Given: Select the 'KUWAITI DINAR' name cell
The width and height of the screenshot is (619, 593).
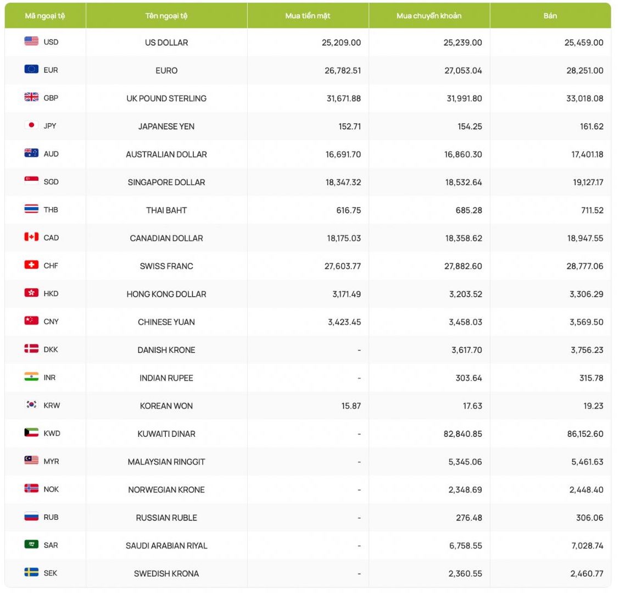Looking at the screenshot, I should [166, 434].
